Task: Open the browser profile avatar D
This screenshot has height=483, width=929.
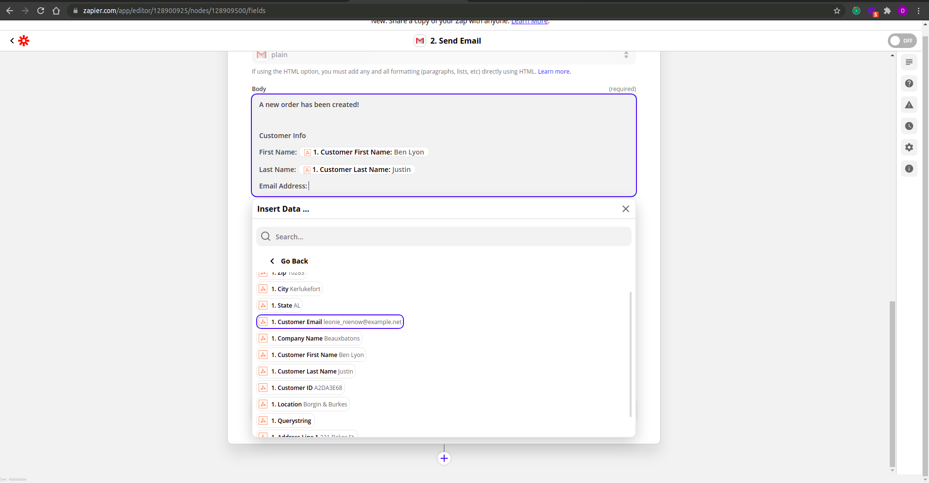Action: 903,11
